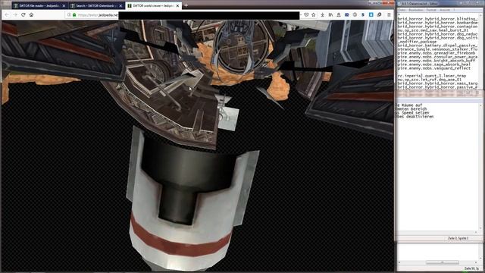Click the line '_modifier_package' in Editor
This screenshot has height=273, width=485.
[x=417, y=42]
